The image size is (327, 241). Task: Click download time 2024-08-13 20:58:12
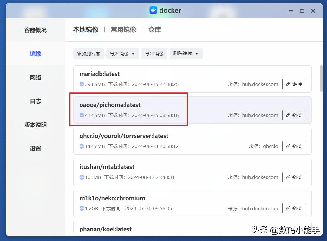(155, 146)
